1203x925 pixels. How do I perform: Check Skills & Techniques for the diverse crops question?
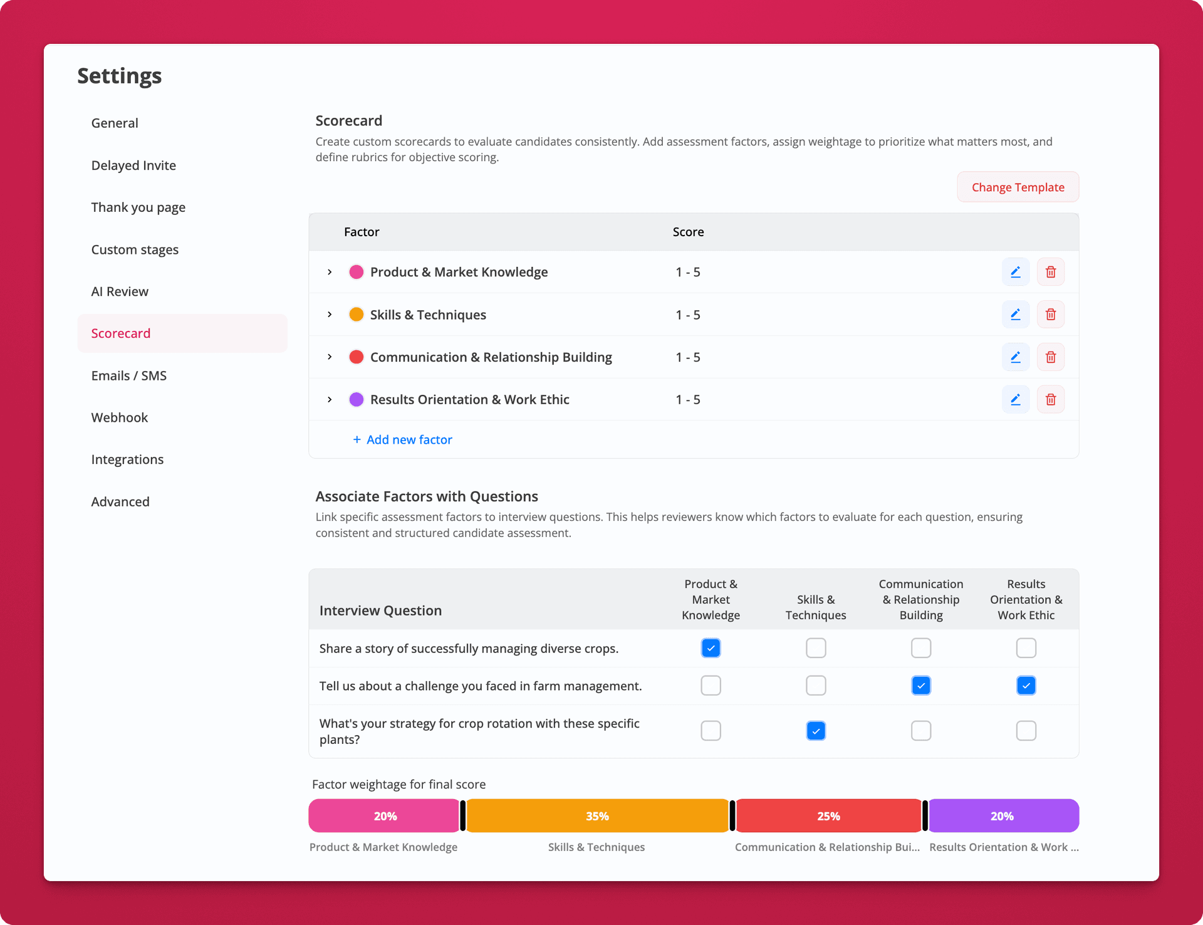tap(816, 648)
